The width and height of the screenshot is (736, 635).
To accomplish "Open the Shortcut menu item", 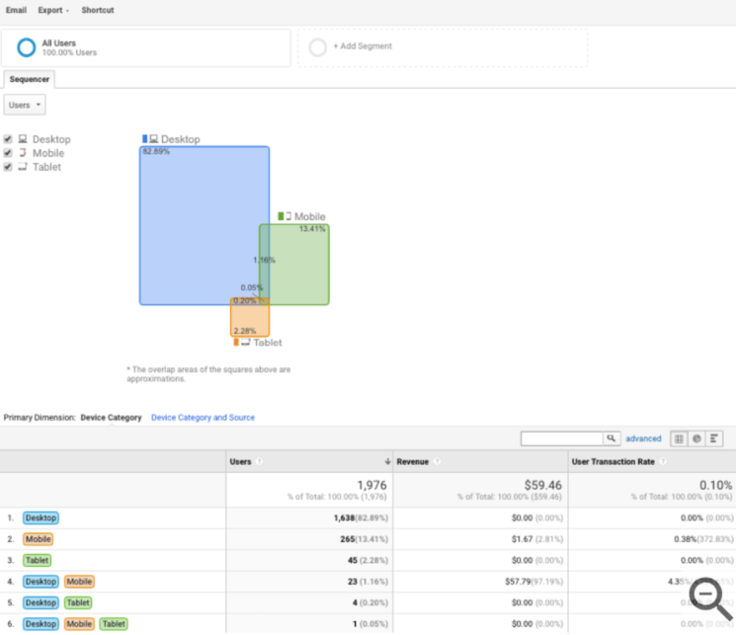I will click(x=98, y=10).
